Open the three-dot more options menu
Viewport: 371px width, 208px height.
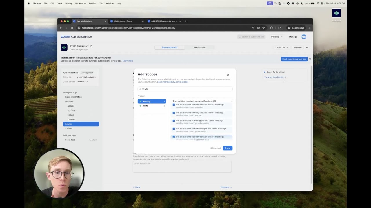click(307, 47)
